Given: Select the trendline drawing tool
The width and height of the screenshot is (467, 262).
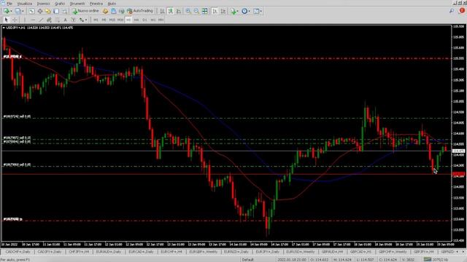Looking at the screenshot, I should (x=41, y=20).
